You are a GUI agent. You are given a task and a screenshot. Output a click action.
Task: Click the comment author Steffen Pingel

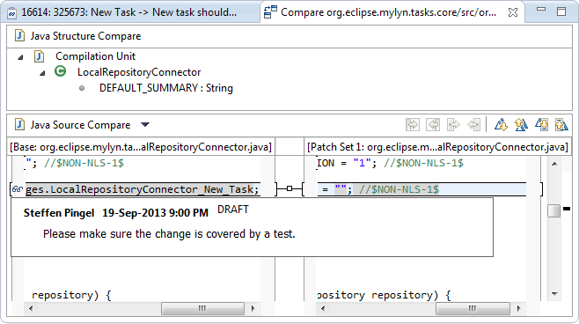[59, 213]
